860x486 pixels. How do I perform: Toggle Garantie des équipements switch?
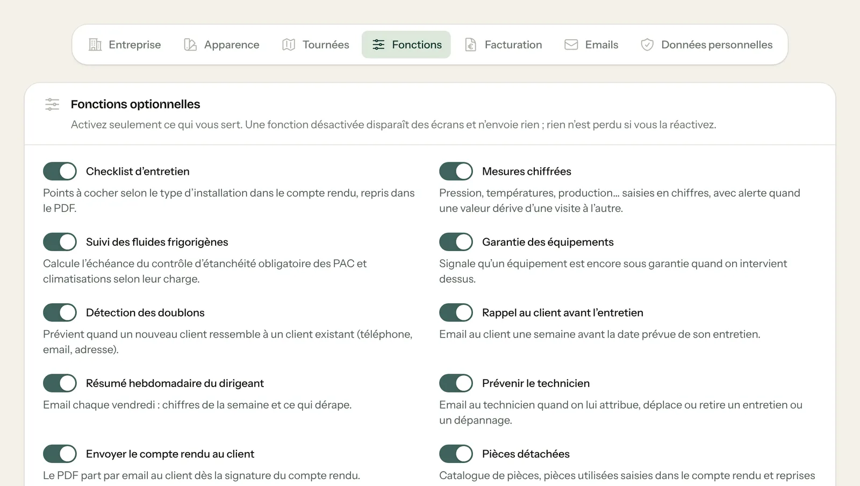pyautogui.click(x=456, y=242)
